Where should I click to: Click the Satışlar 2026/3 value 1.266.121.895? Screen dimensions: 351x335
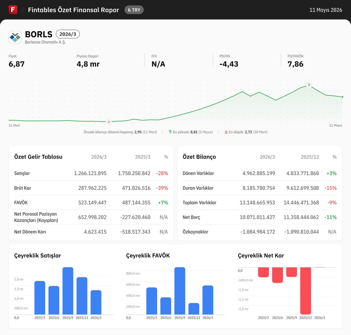[x=90, y=173]
